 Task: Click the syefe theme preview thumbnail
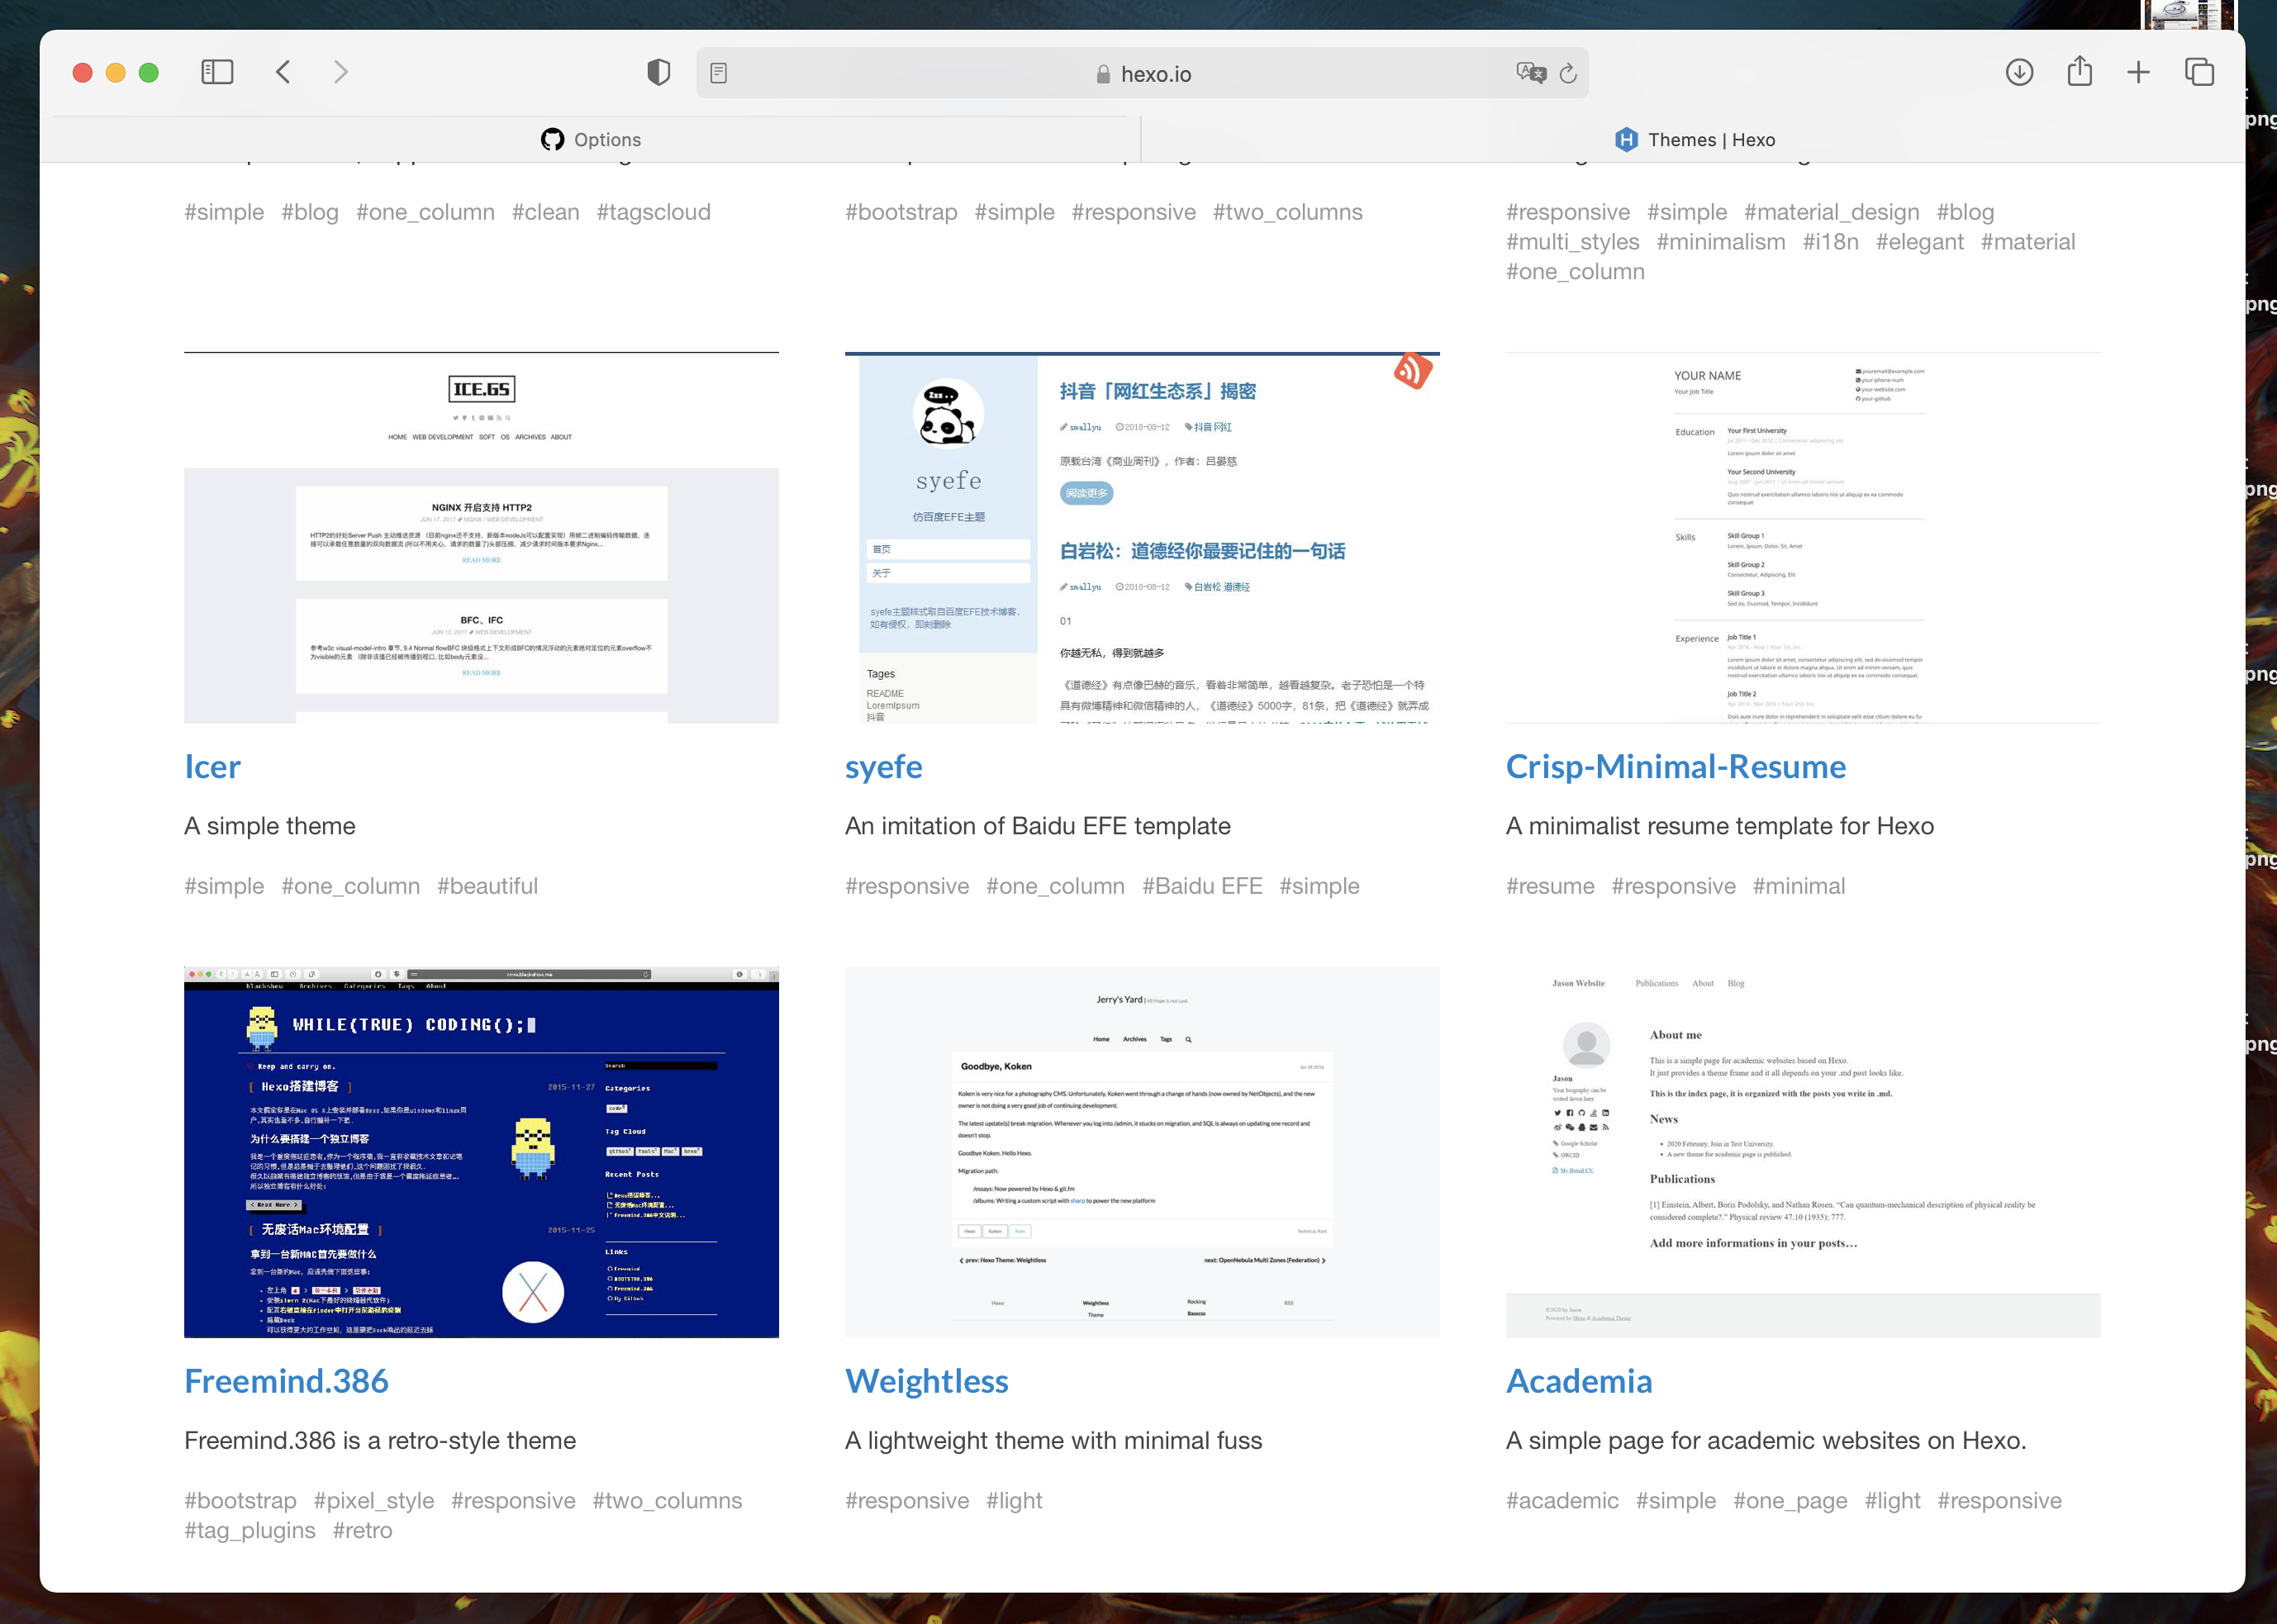tap(1141, 538)
